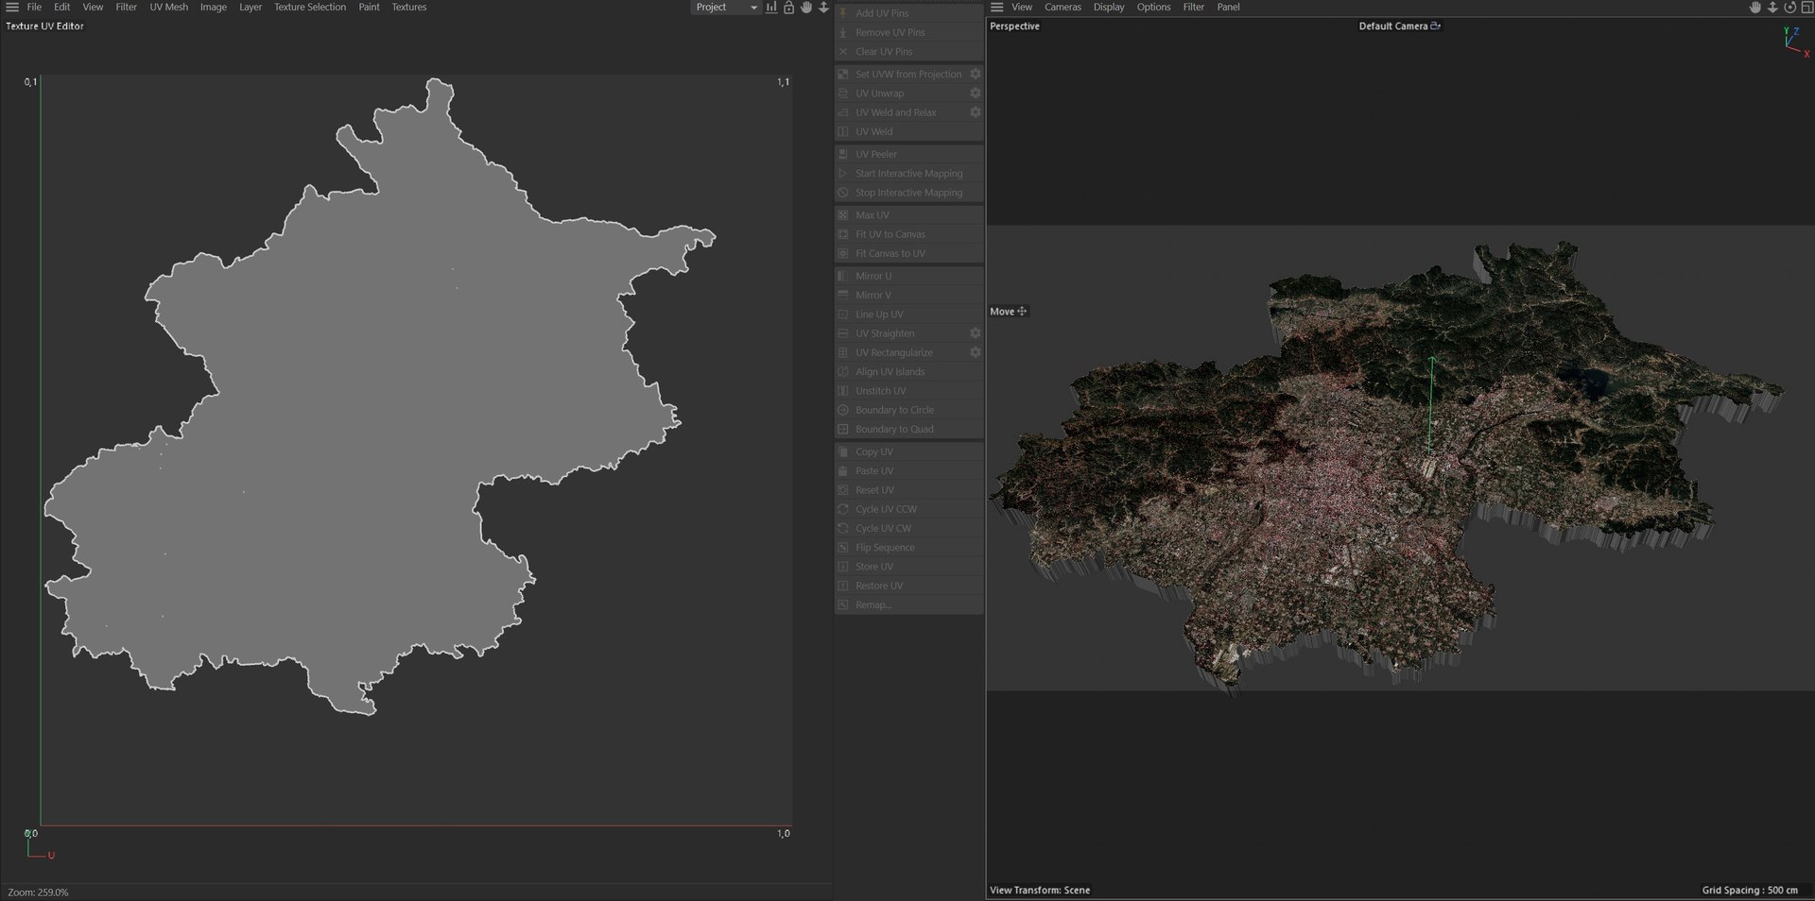Screen dimensions: 1815x901
Task: Click Fit UV to Canvas
Action: point(908,234)
